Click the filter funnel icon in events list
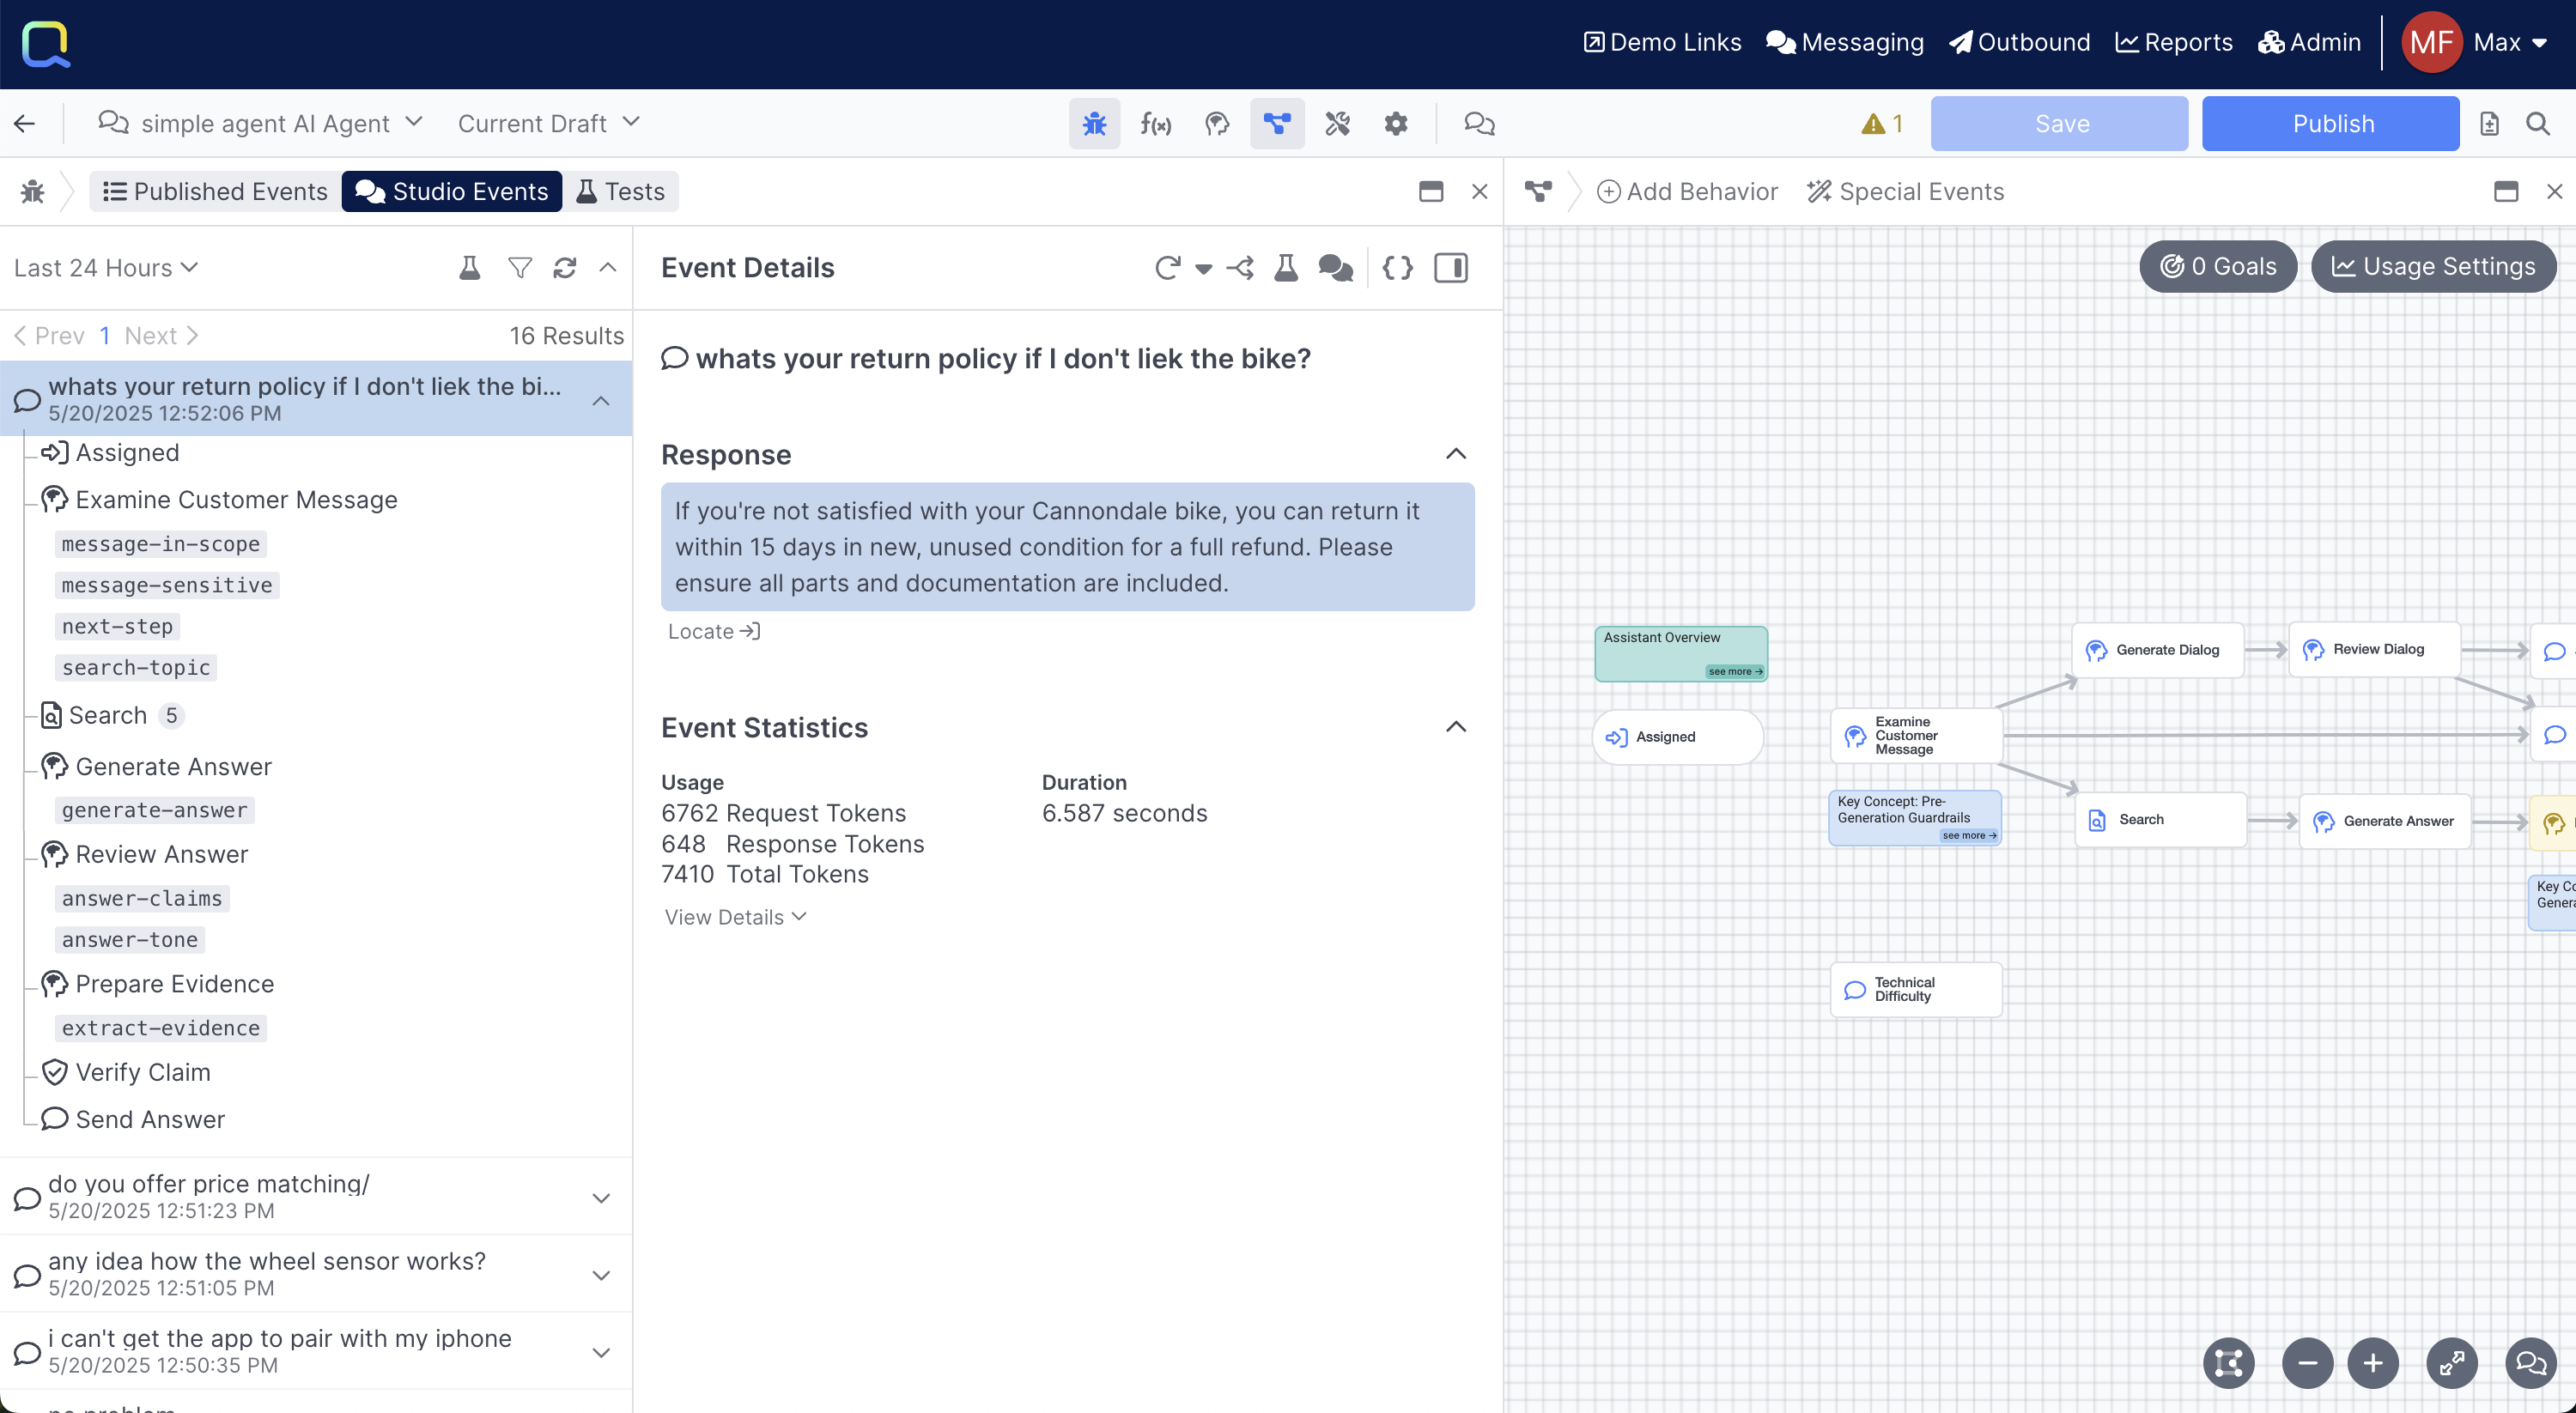Image resolution: width=2576 pixels, height=1413 pixels. (x=519, y=268)
